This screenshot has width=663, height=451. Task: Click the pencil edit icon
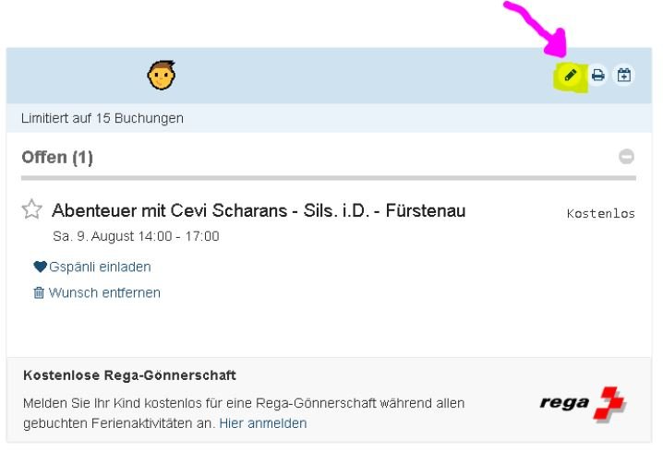tap(571, 76)
